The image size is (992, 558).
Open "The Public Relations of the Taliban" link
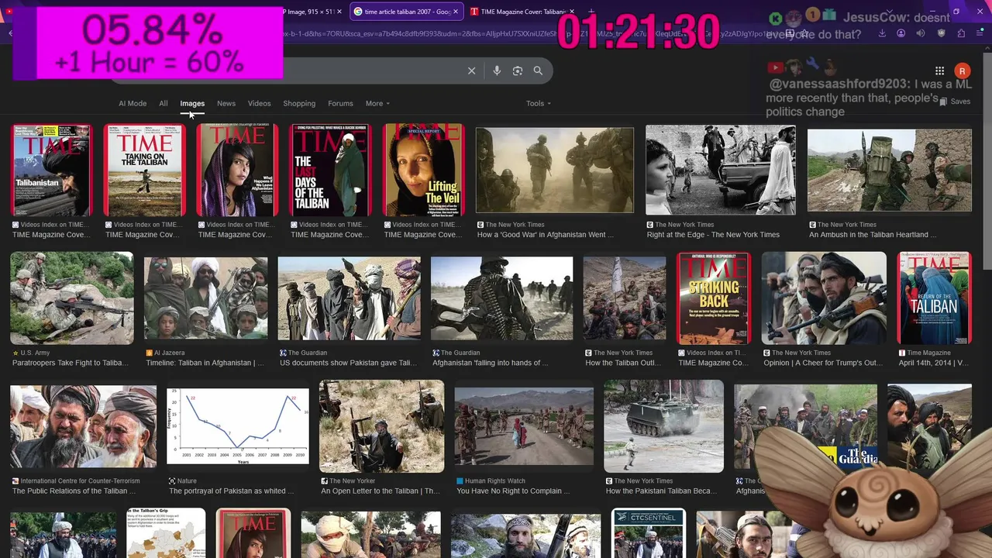pos(74,491)
